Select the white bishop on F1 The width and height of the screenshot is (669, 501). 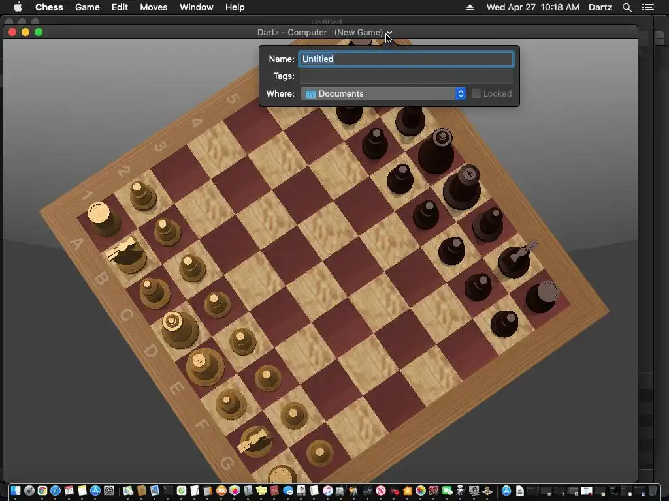[231, 404]
